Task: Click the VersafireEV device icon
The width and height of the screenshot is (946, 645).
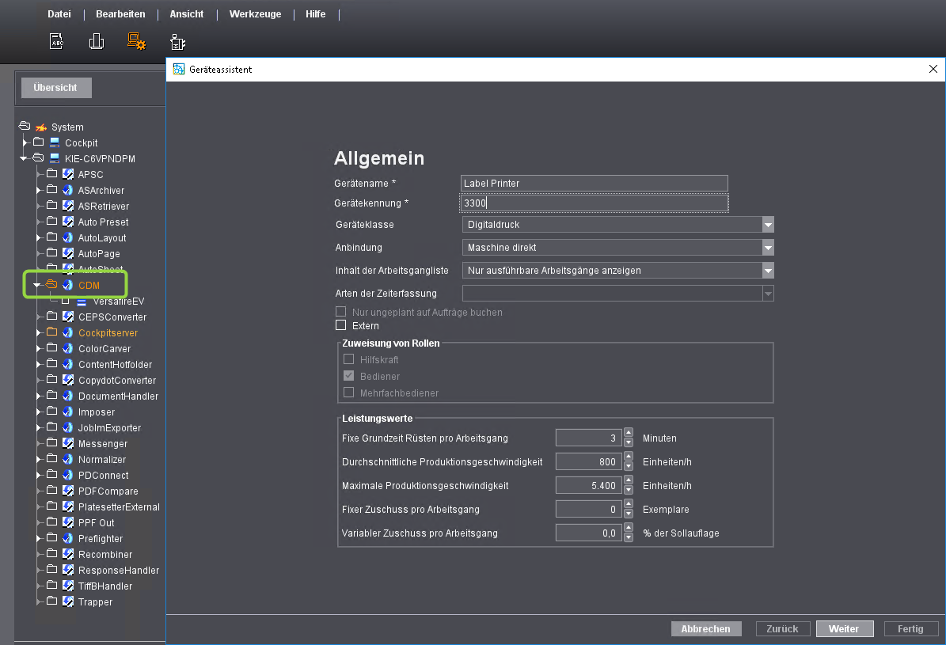Action: click(82, 301)
